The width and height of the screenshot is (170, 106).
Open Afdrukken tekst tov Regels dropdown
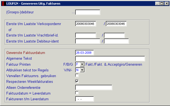tap(82, 70)
